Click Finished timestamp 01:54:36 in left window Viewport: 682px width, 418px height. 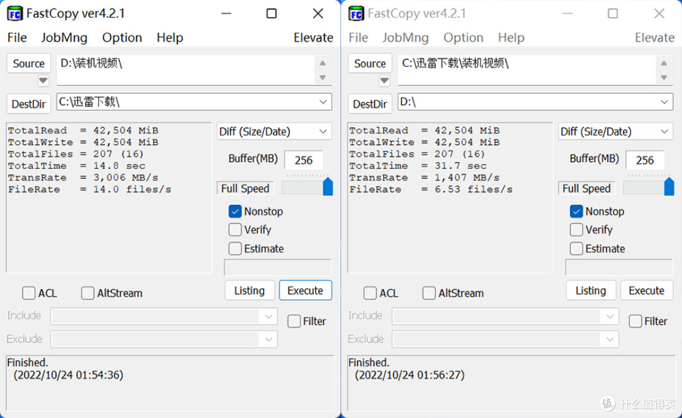point(68,375)
